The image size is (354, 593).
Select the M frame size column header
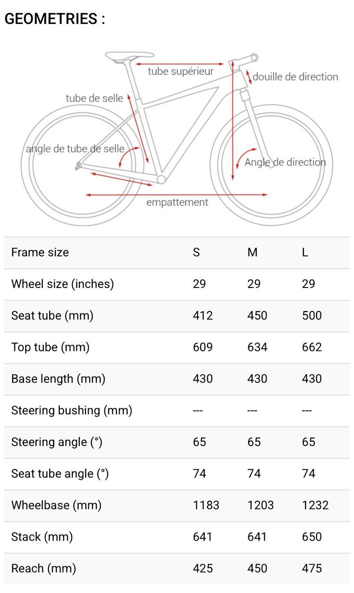coord(252,252)
